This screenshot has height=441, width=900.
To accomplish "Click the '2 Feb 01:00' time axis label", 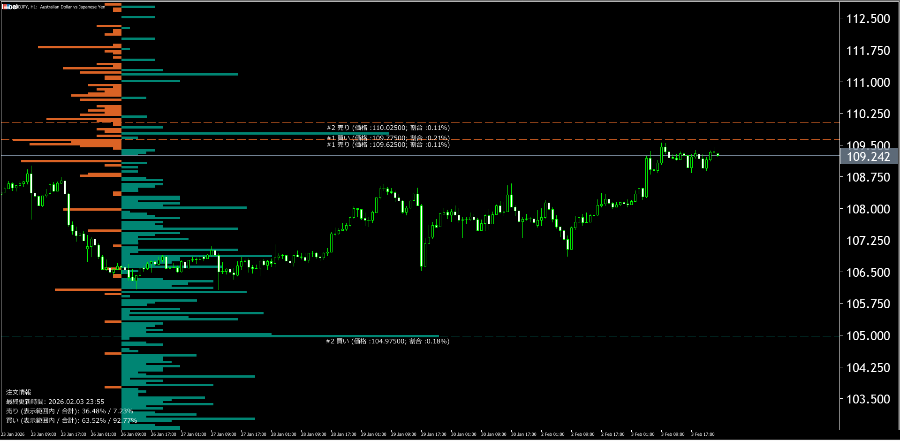I will pyautogui.click(x=553, y=434).
